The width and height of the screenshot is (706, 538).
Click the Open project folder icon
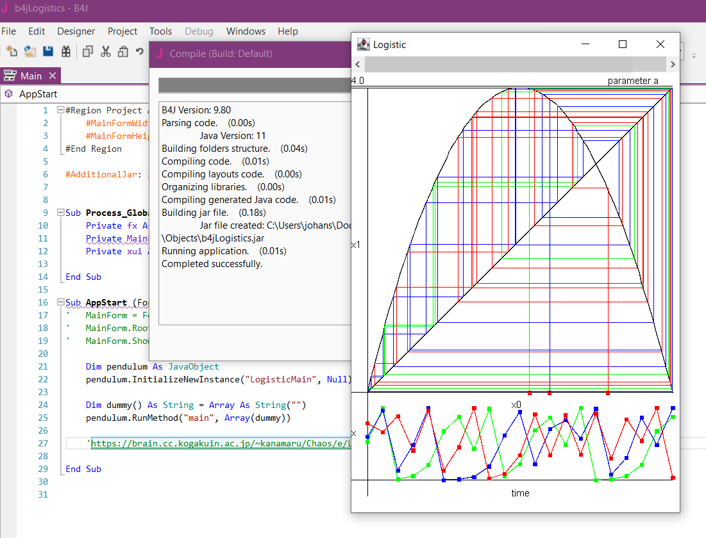pos(30,52)
